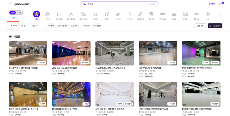Open the 스탠드위드유 연습실 thumbnail

[x=158, y=94]
